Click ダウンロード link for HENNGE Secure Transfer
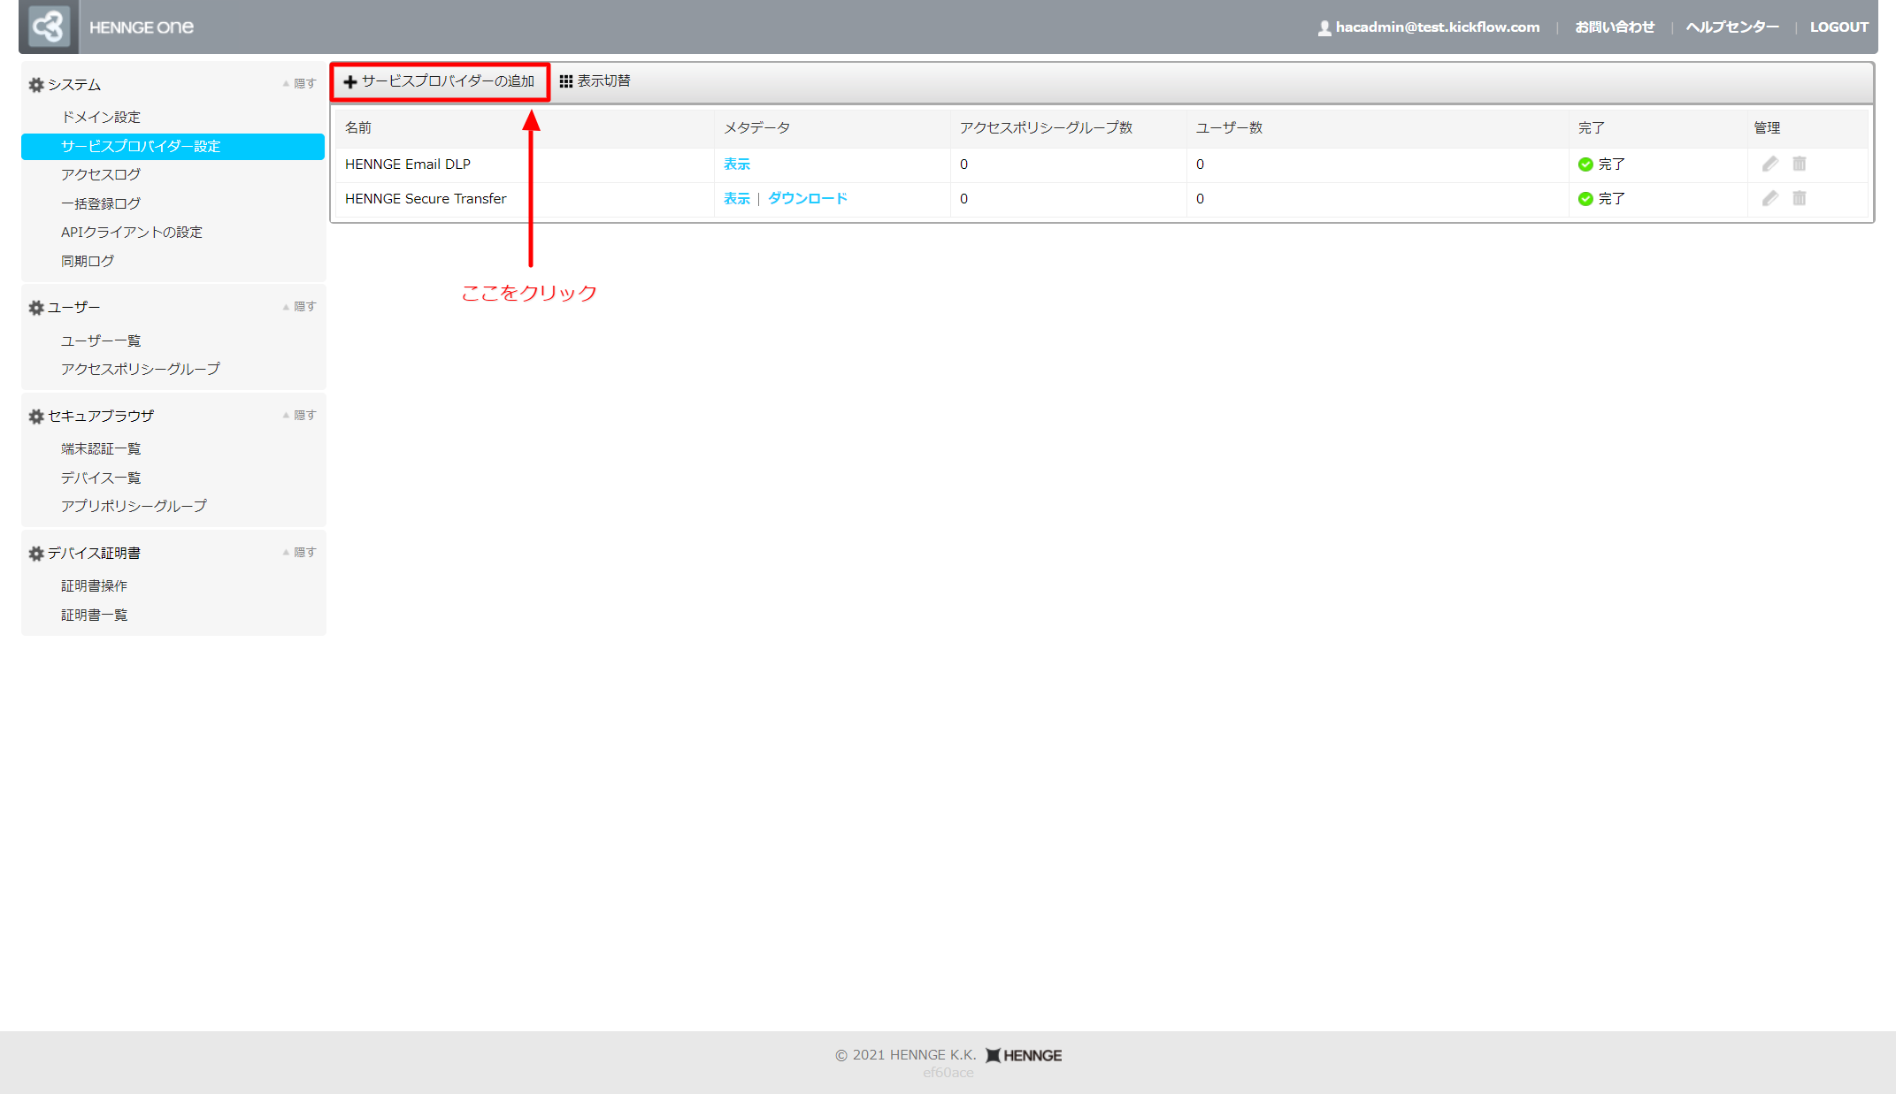 (x=808, y=198)
